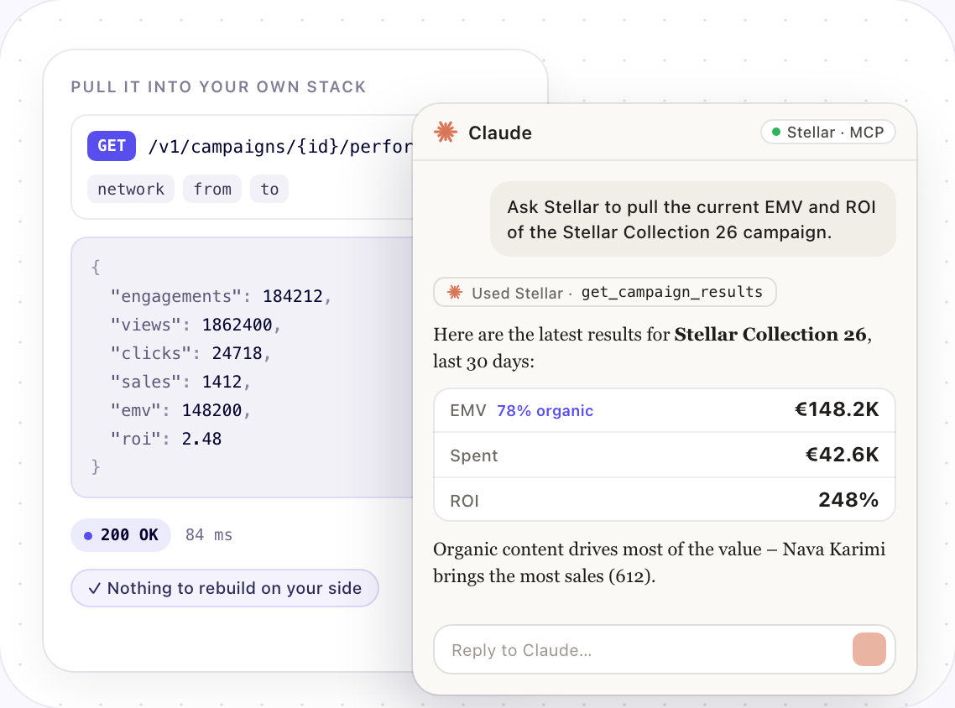
Task: Click the Nava Karimi summary sentence
Action: (x=659, y=563)
